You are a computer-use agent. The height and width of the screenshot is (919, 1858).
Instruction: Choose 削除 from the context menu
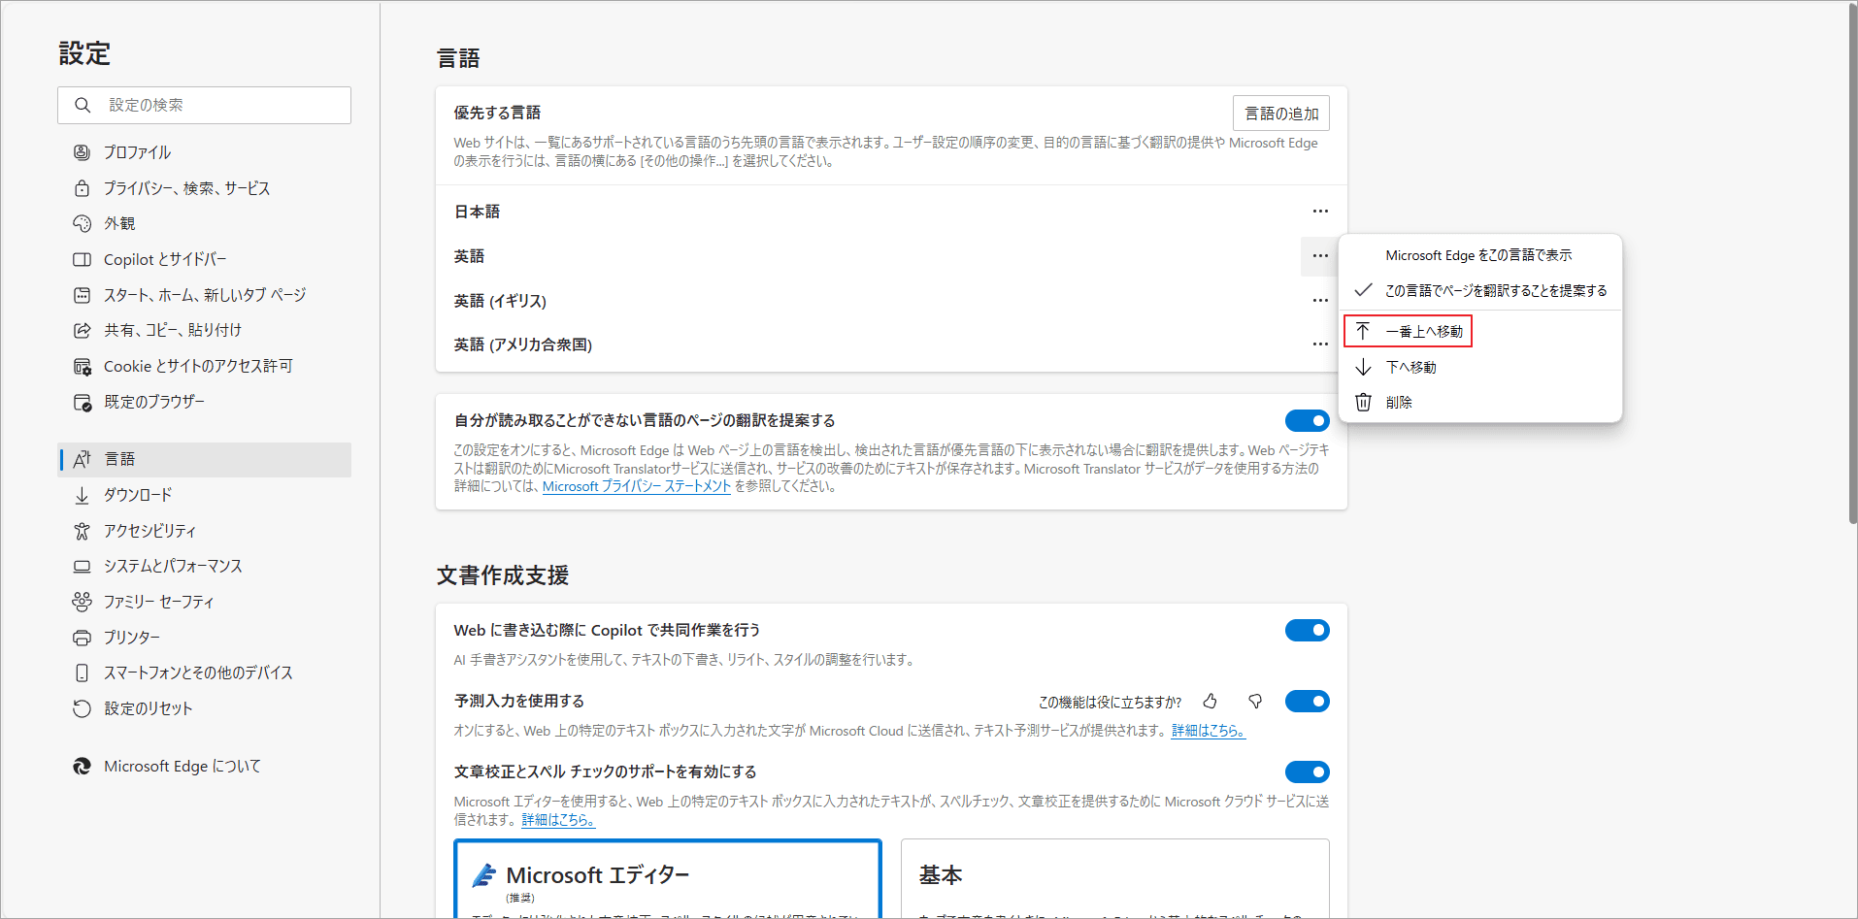click(x=1480, y=402)
